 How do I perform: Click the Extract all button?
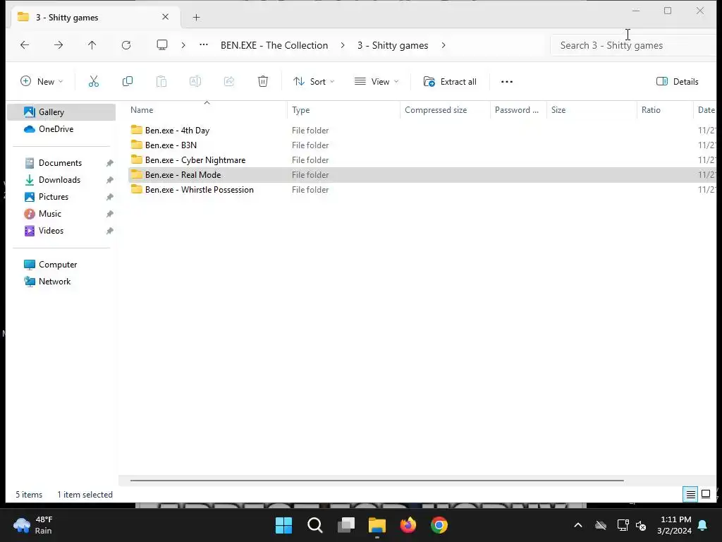coord(450,82)
